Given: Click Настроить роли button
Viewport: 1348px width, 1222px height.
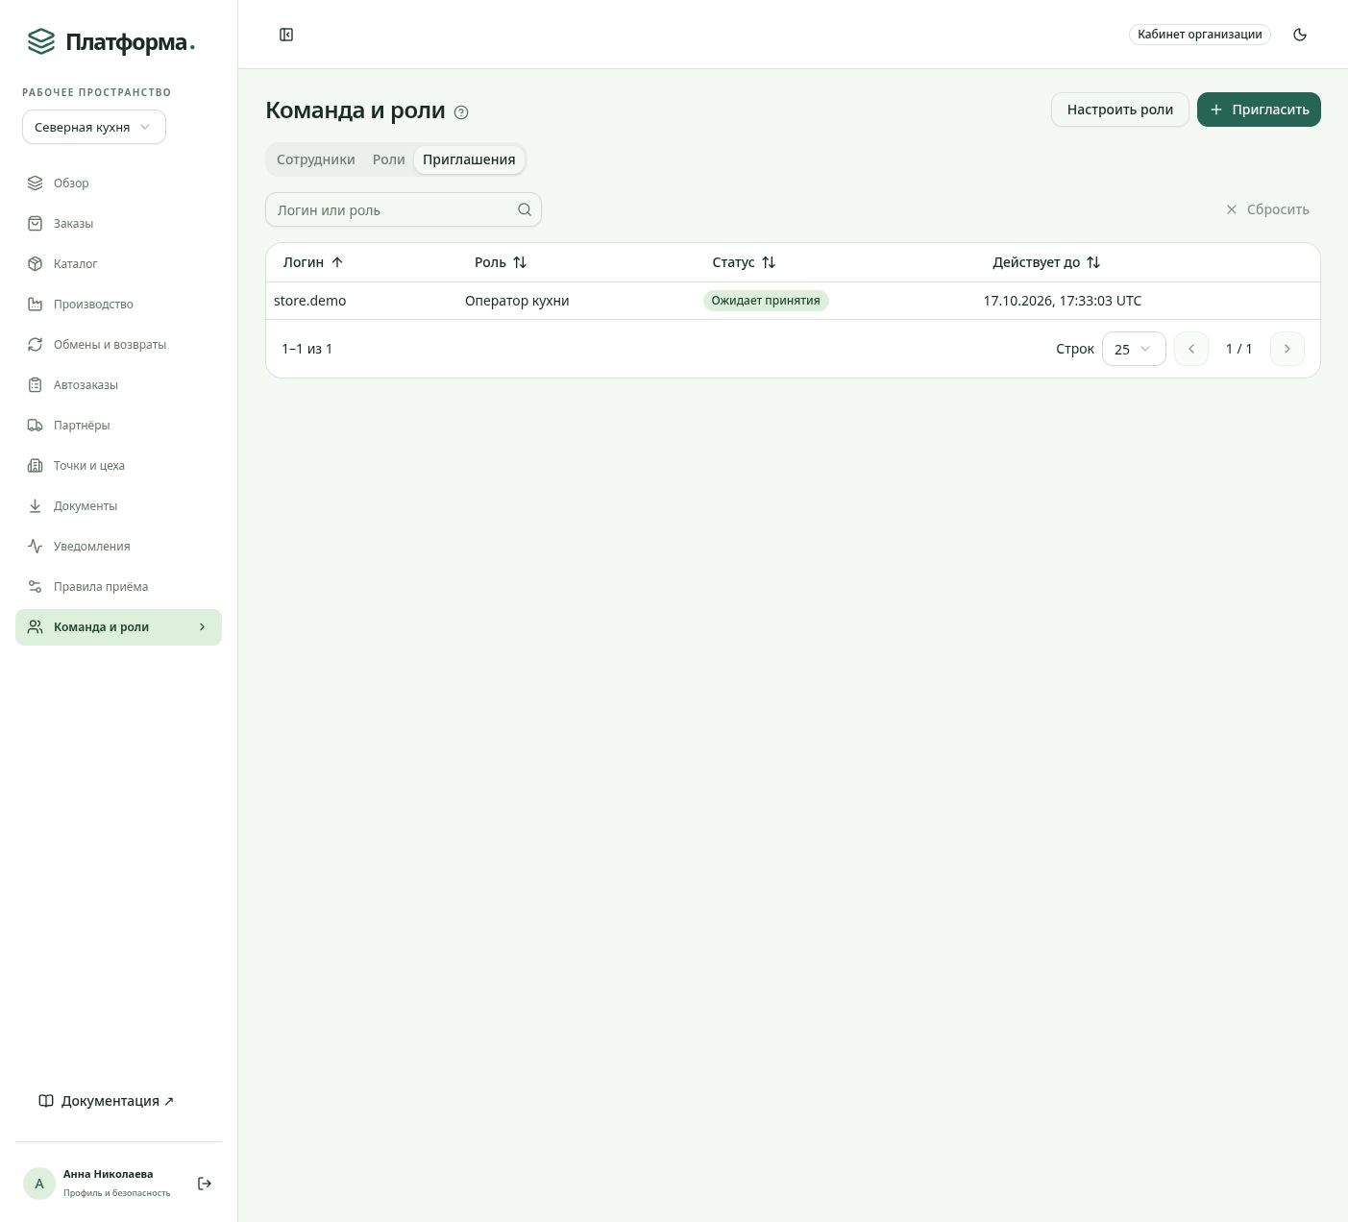Looking at the screenshot, I should coord(1120,110).
